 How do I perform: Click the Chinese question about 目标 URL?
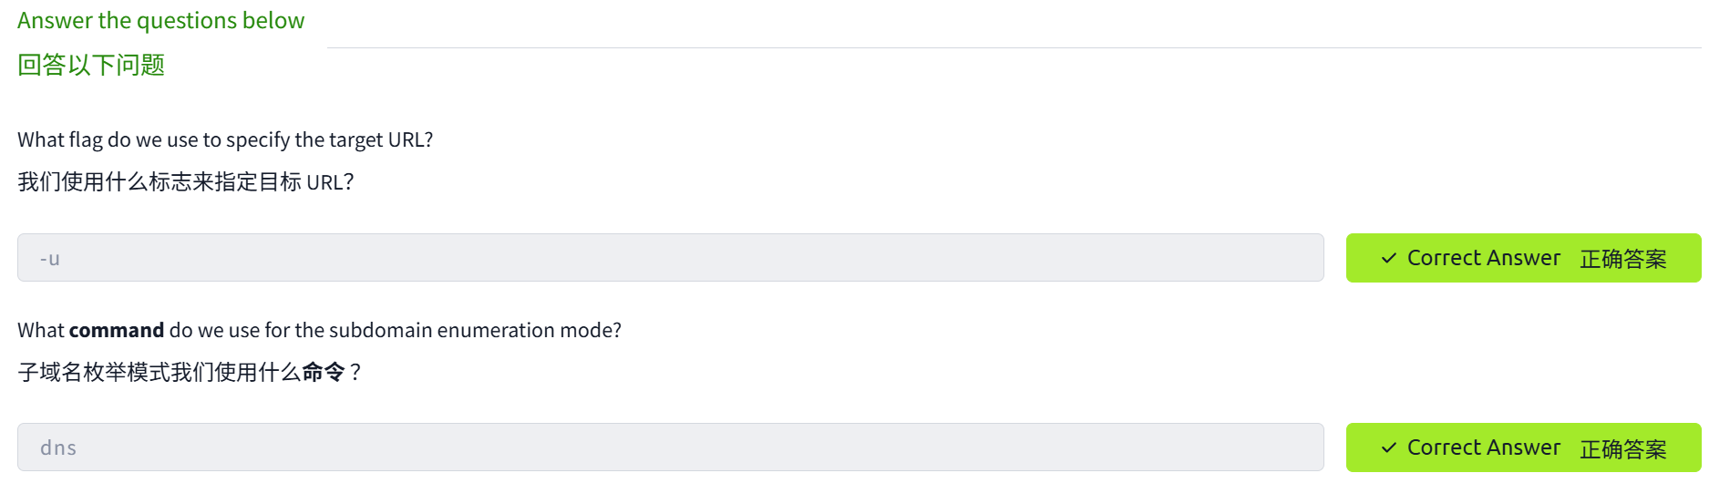[x=185, y=182]
